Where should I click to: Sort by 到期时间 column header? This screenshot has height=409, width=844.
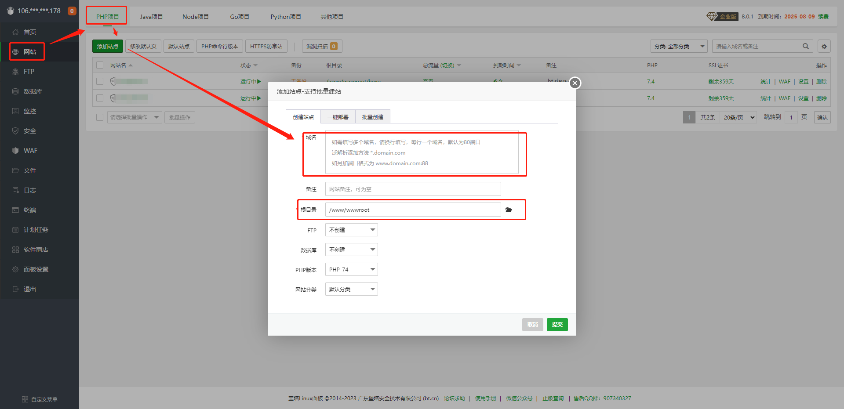(507, 65)
